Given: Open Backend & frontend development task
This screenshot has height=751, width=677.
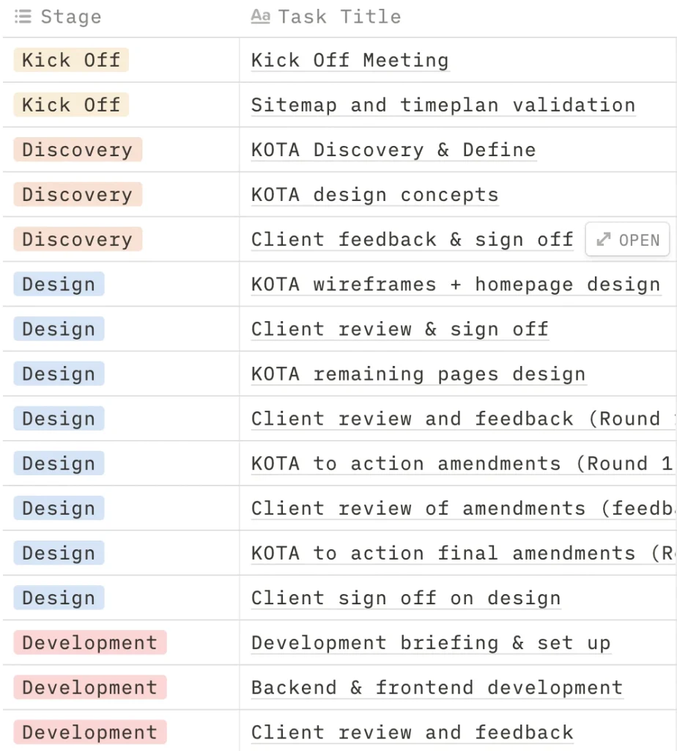Looking at the screenshot, I should click(437, 688).
